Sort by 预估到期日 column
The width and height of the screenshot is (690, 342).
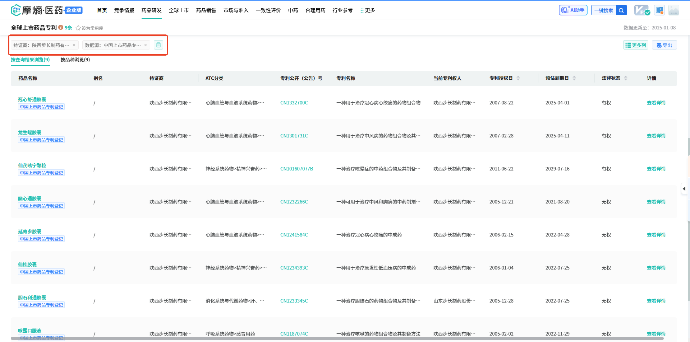[574, 78]
